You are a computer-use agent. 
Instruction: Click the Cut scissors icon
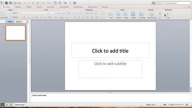[25, 3]
